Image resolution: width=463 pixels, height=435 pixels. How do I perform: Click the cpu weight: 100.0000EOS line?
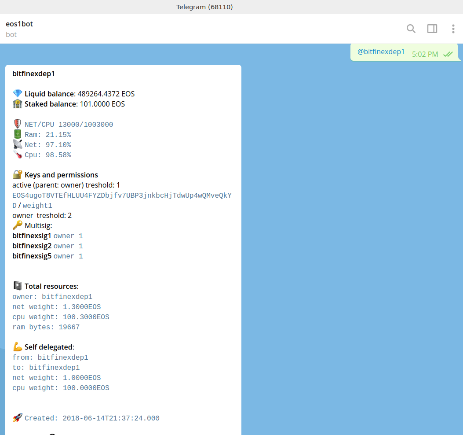61,388
